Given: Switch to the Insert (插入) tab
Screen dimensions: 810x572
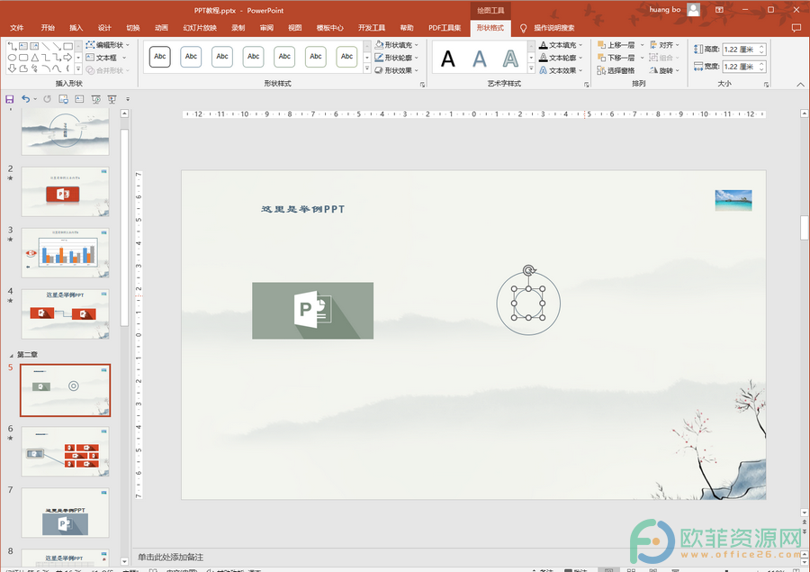Looking at the screenshot, I should 76,27.
